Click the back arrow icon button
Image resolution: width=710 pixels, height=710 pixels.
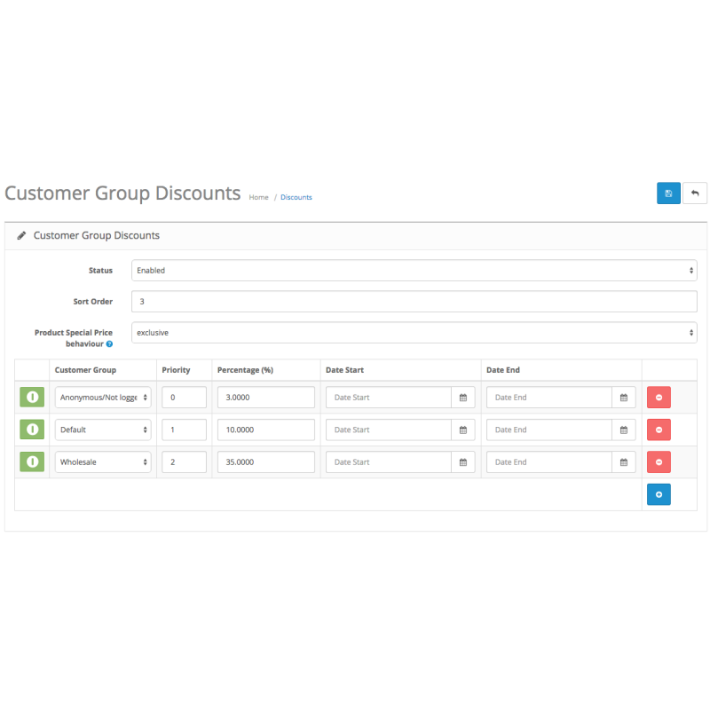pyautogui.click(x=695, y=193)
